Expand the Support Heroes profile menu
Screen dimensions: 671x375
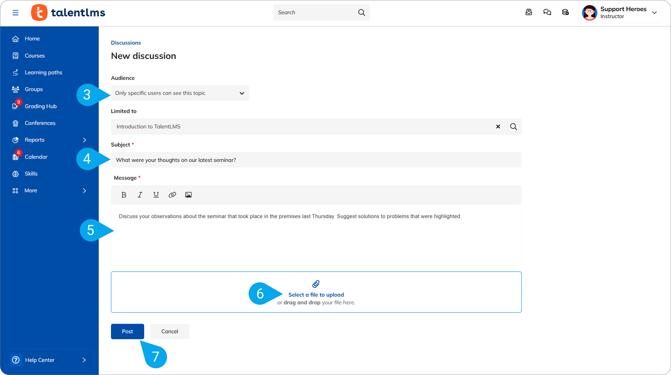(x=654, y=13)
